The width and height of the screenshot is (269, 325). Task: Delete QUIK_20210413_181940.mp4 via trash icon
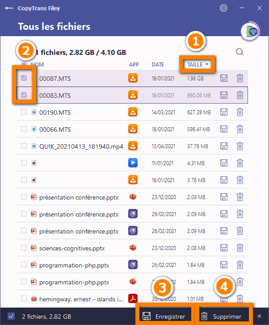pos(240,146)
